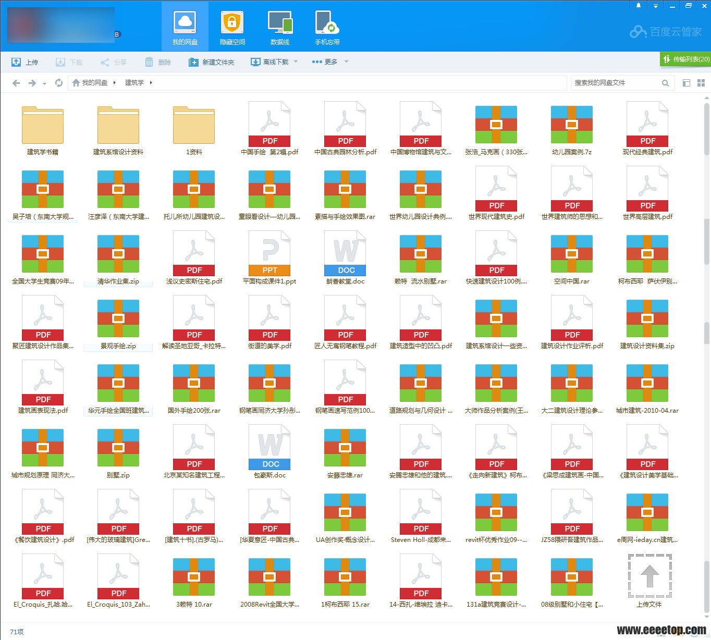Switch to list view icon
Viewport: 711px width, 640px height.
(687, 83)
